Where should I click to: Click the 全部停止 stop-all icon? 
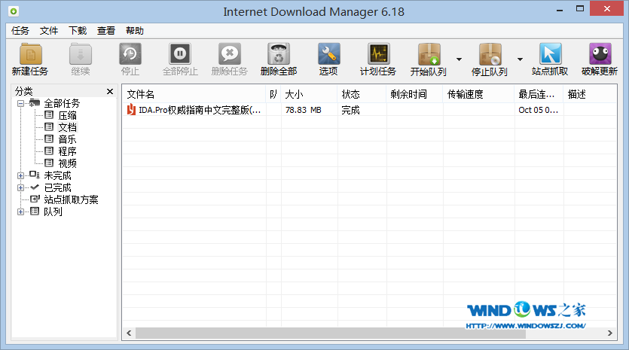tap(180, 54)
